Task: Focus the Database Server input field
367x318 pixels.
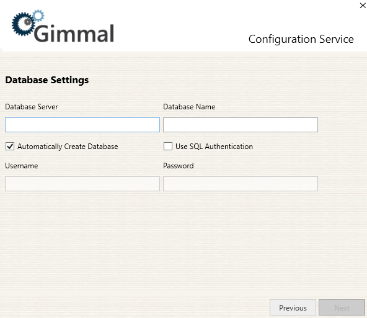Action: [82, 125]
